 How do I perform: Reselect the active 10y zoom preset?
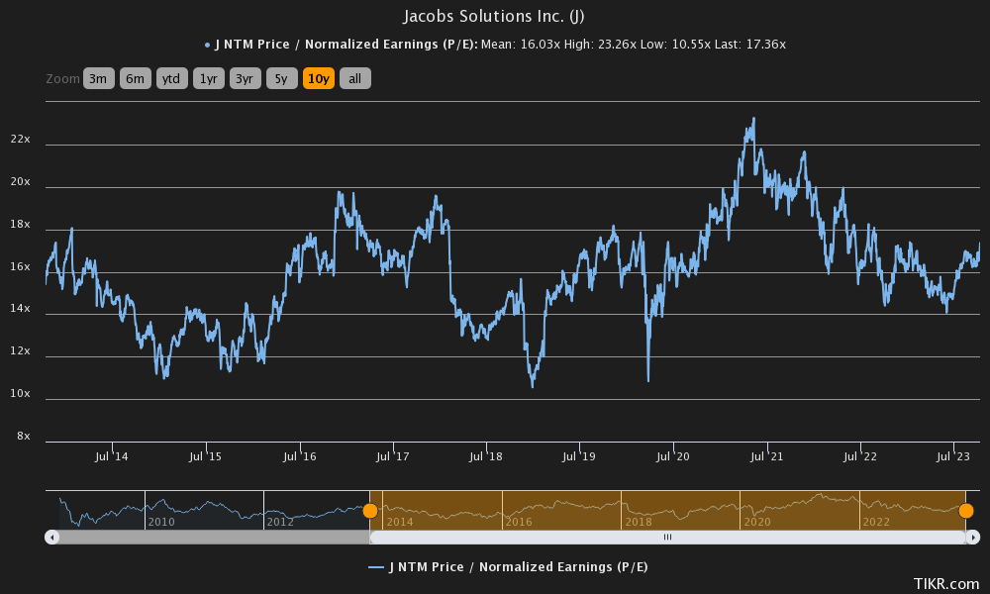318,78
